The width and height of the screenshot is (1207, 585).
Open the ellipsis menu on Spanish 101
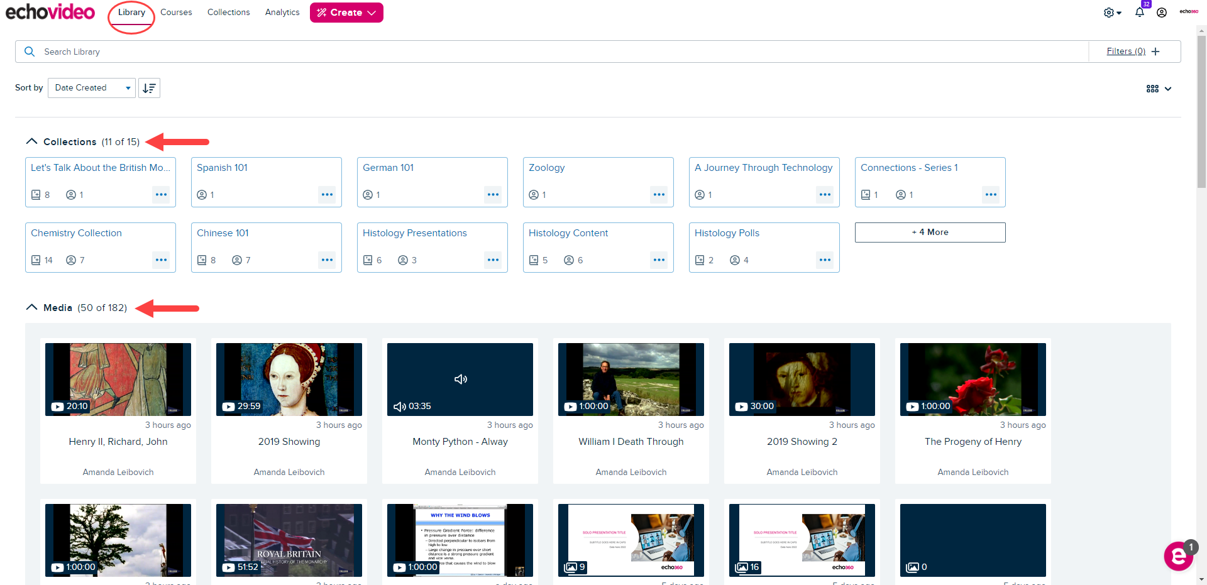tap(327, 195)
